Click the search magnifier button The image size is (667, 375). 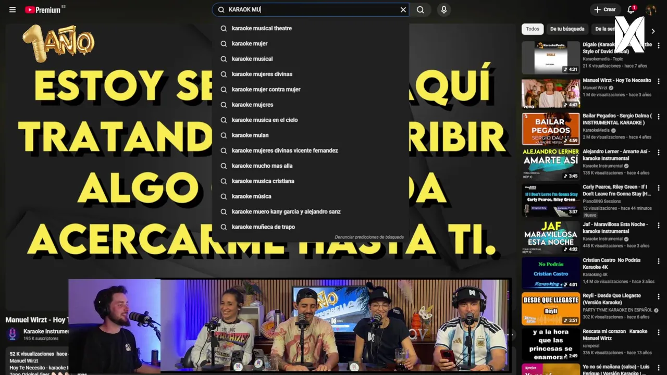tap(421, 9)
